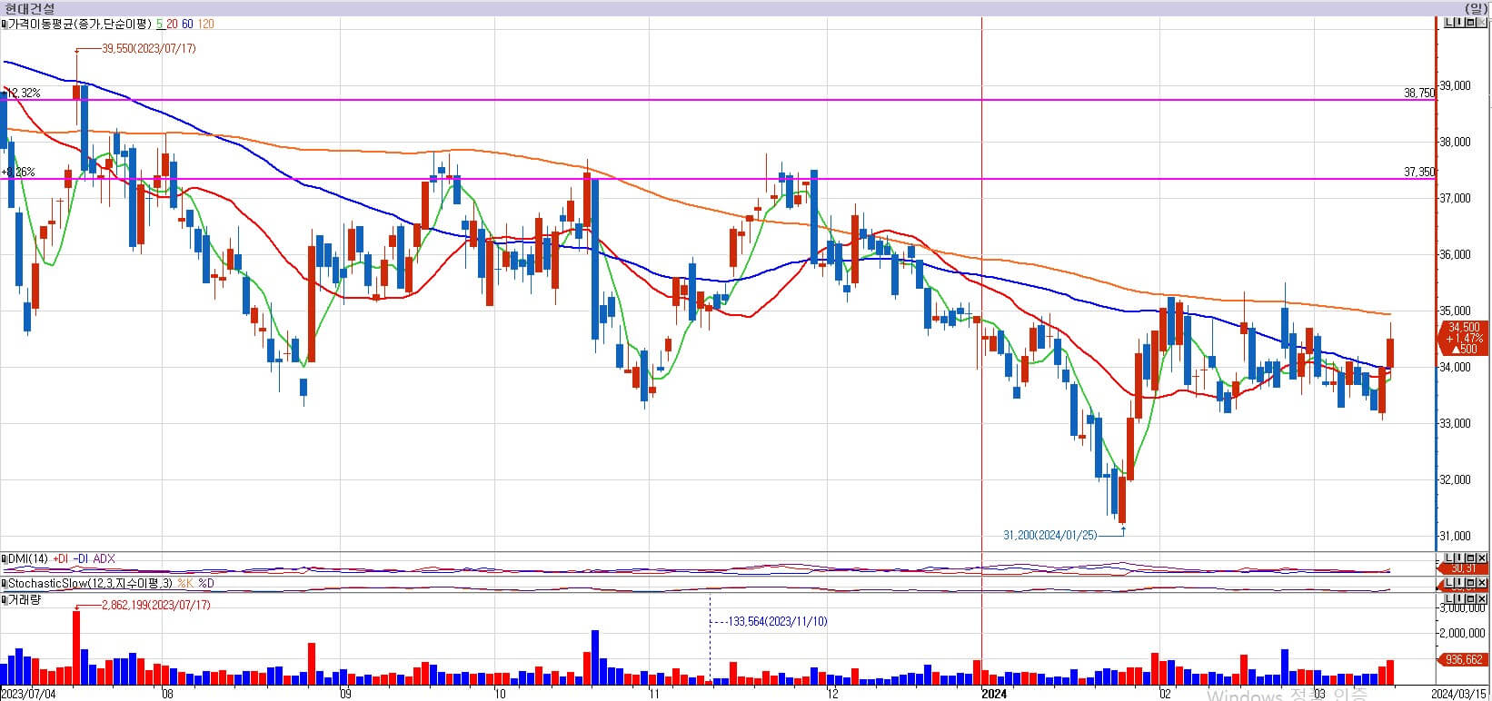
Task: Close the Stochastic Slow panel
Action: tap(1481, 582)
